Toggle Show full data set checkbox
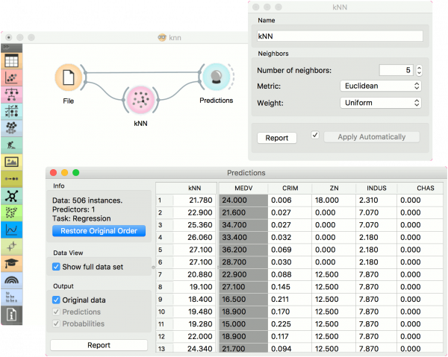The image size is (448, 357). [57, 267]
